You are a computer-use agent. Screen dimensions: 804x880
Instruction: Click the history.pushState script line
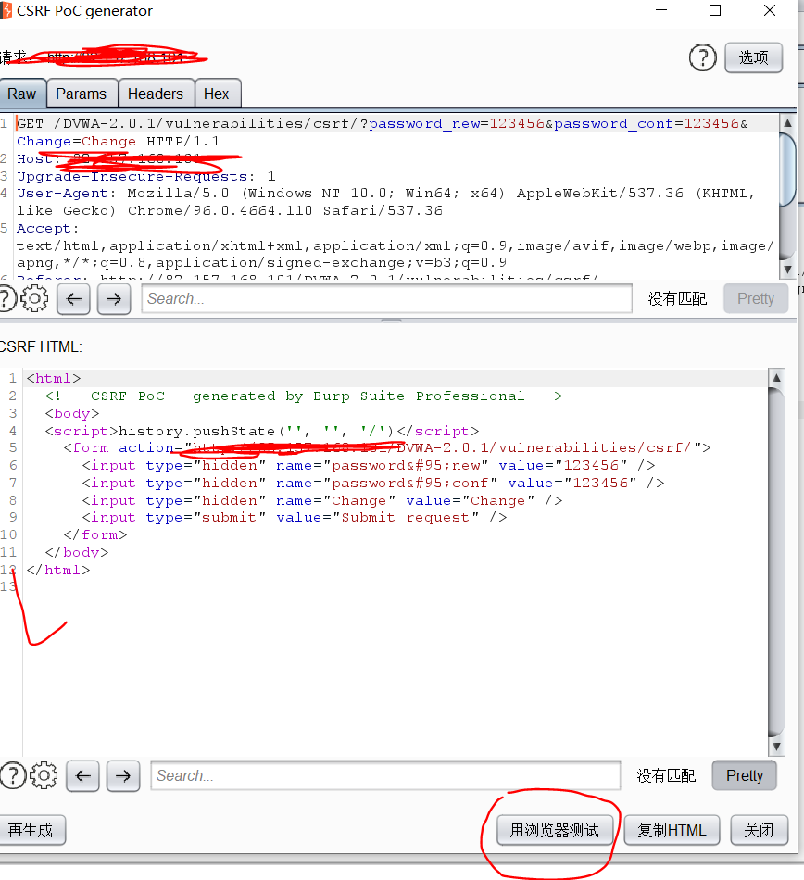262,431
